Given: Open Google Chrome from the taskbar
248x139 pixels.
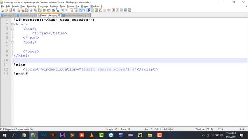Looking at the screenshot, I should (x=24, y=135).
